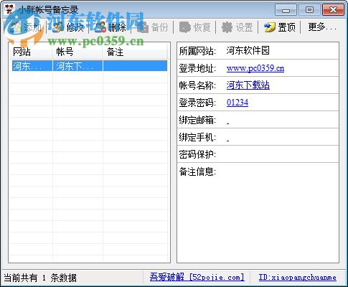
Task: Click the 恢复 restore toolbar button
Action: [x=194, y=27]
